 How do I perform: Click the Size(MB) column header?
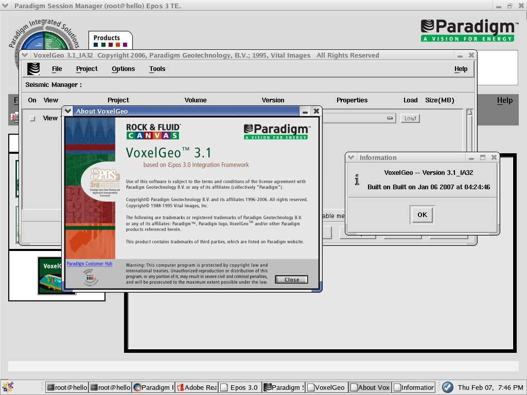(x=440, y=100)
